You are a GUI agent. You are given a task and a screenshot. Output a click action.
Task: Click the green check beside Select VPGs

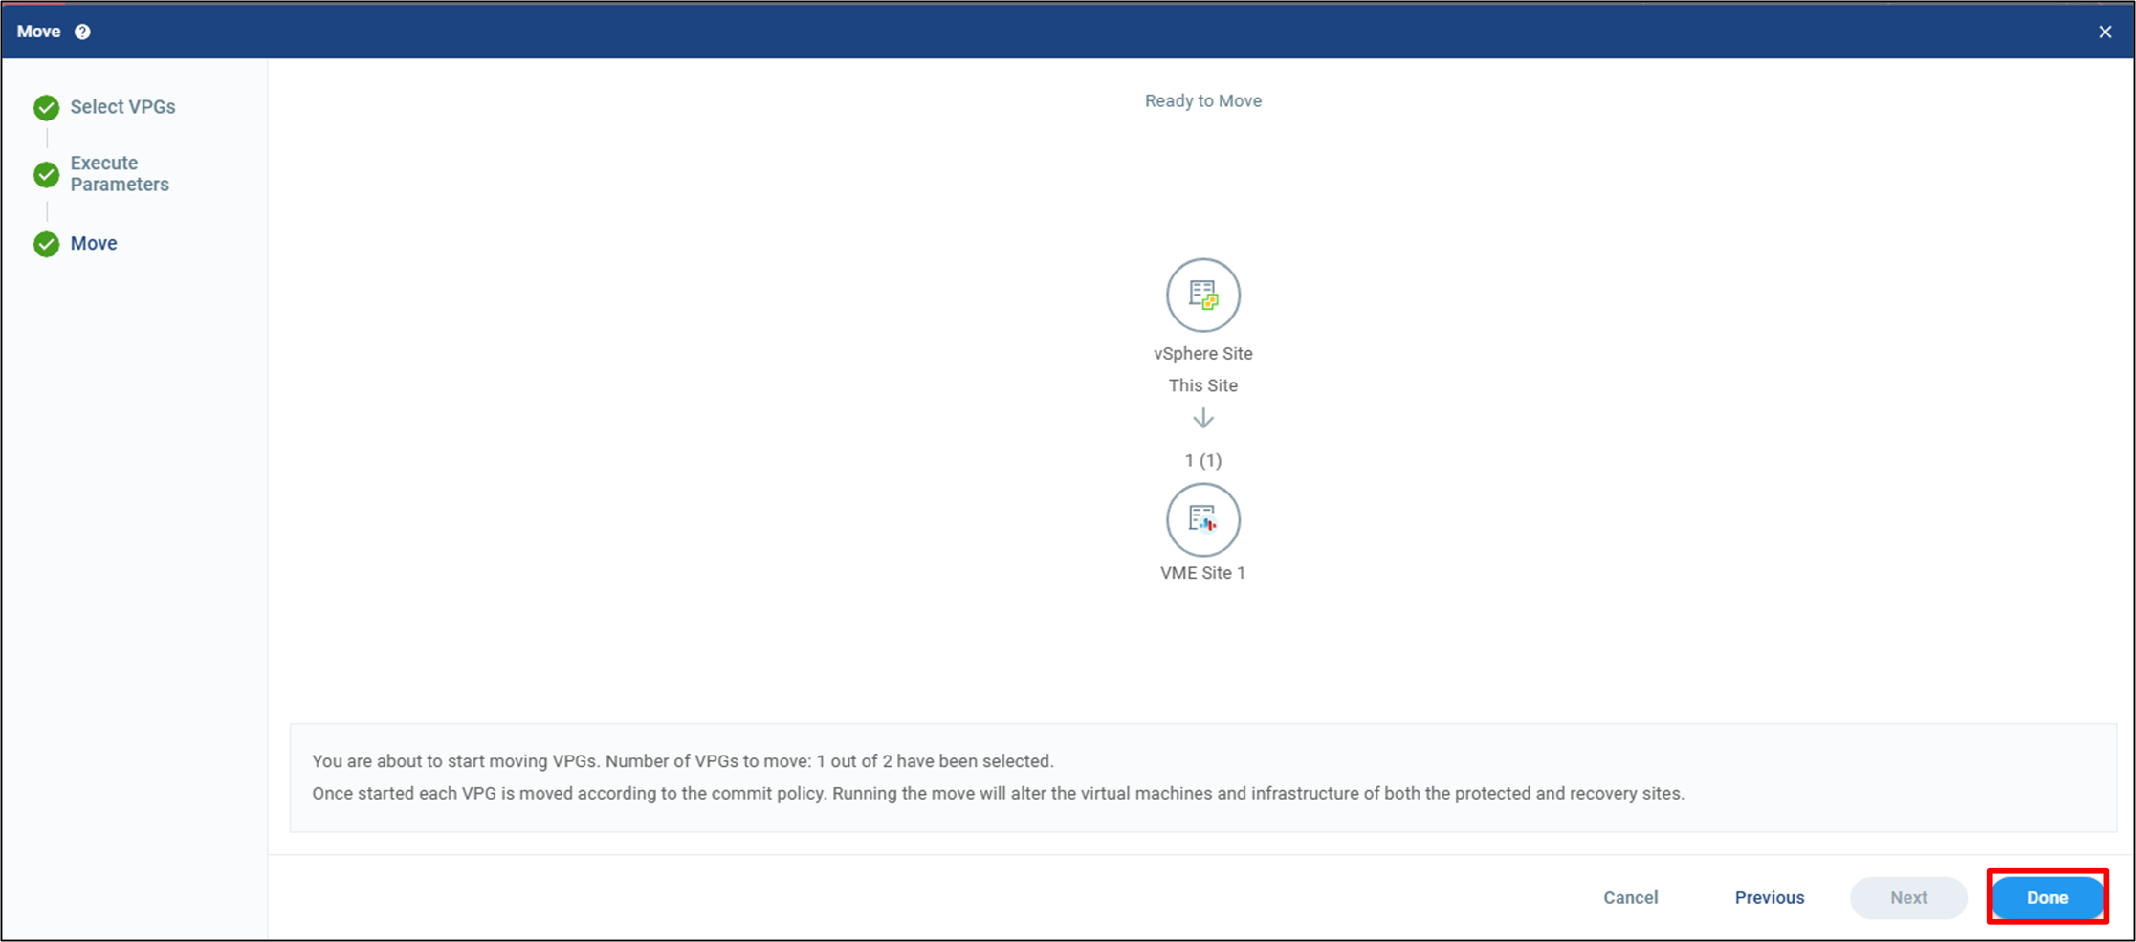click(46, 107)
